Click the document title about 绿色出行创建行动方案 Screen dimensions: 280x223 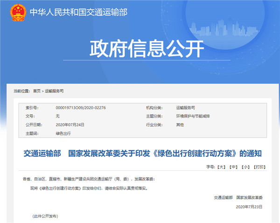[142, 153]
